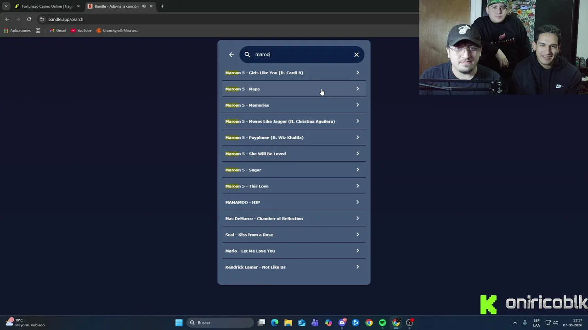
Task: Pick Mario - Let Me Love You
Action: [294, 251]
